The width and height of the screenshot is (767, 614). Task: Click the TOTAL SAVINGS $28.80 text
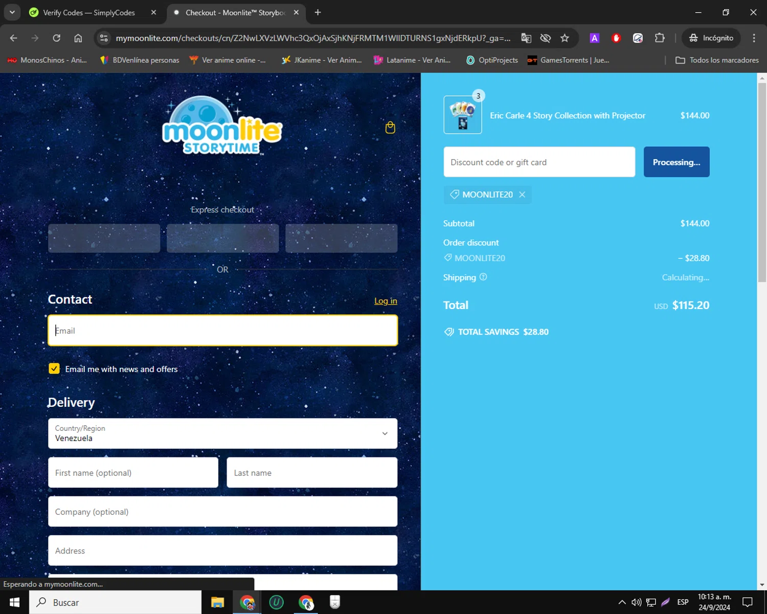tap(503, 332)
